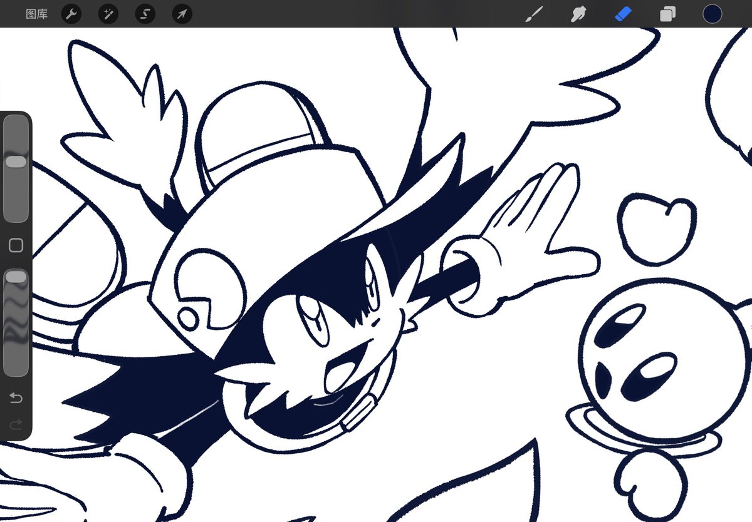
Task: Select the Eraser tool
Action: [623, 14]
